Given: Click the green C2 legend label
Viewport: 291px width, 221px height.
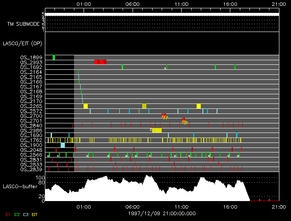Looking at the screenshot, I should (x=17, y=214).
